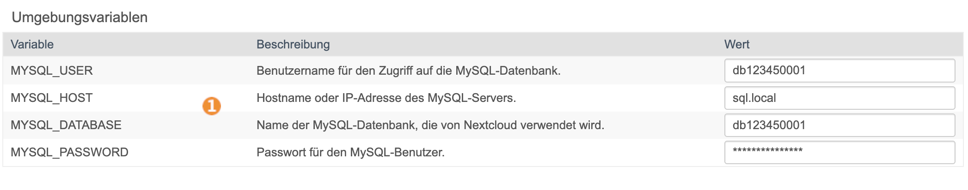Click the Variable column header
The height and width of the screenshot is (190, 968).
point(32,44)
